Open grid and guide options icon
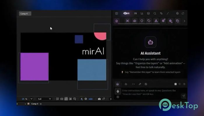204x116 pixels. [x=75, y=99]
